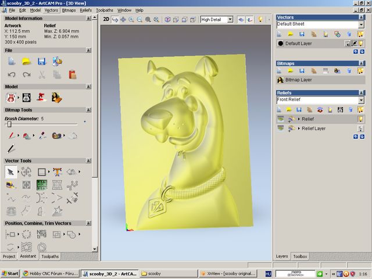Toggle lights bulb in 3D view toolbar

coord(260,19)
